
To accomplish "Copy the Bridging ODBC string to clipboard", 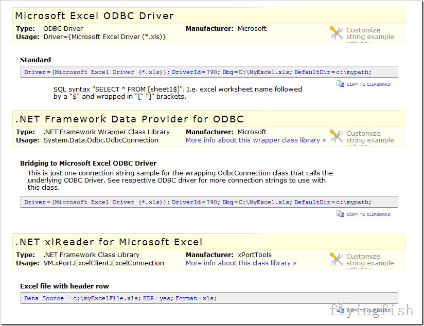I will [x=368, y=214].
